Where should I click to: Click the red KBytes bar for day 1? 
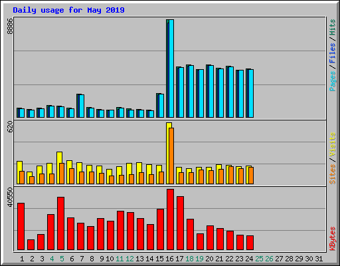tap(21, 227)
